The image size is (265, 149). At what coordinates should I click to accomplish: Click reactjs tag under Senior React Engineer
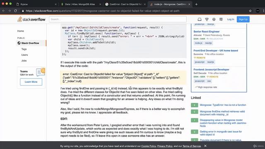tap(208, 43)
